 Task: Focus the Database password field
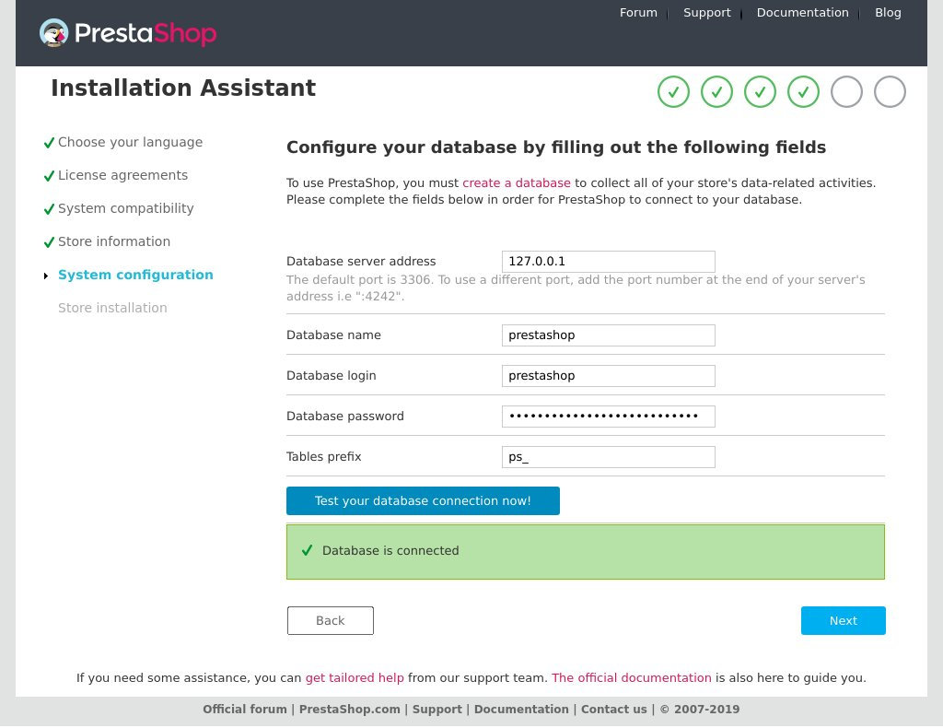pos(608,417)
